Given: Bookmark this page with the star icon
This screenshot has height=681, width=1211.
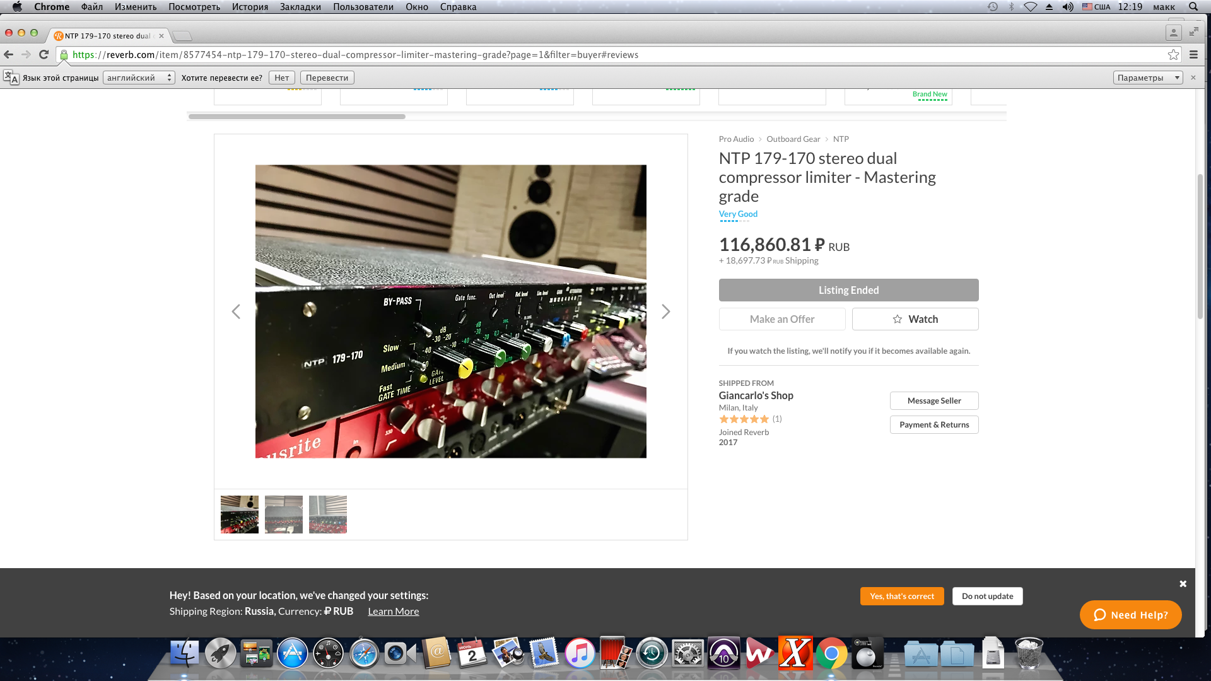Looking at the screenshot, I should point(1173,55).
